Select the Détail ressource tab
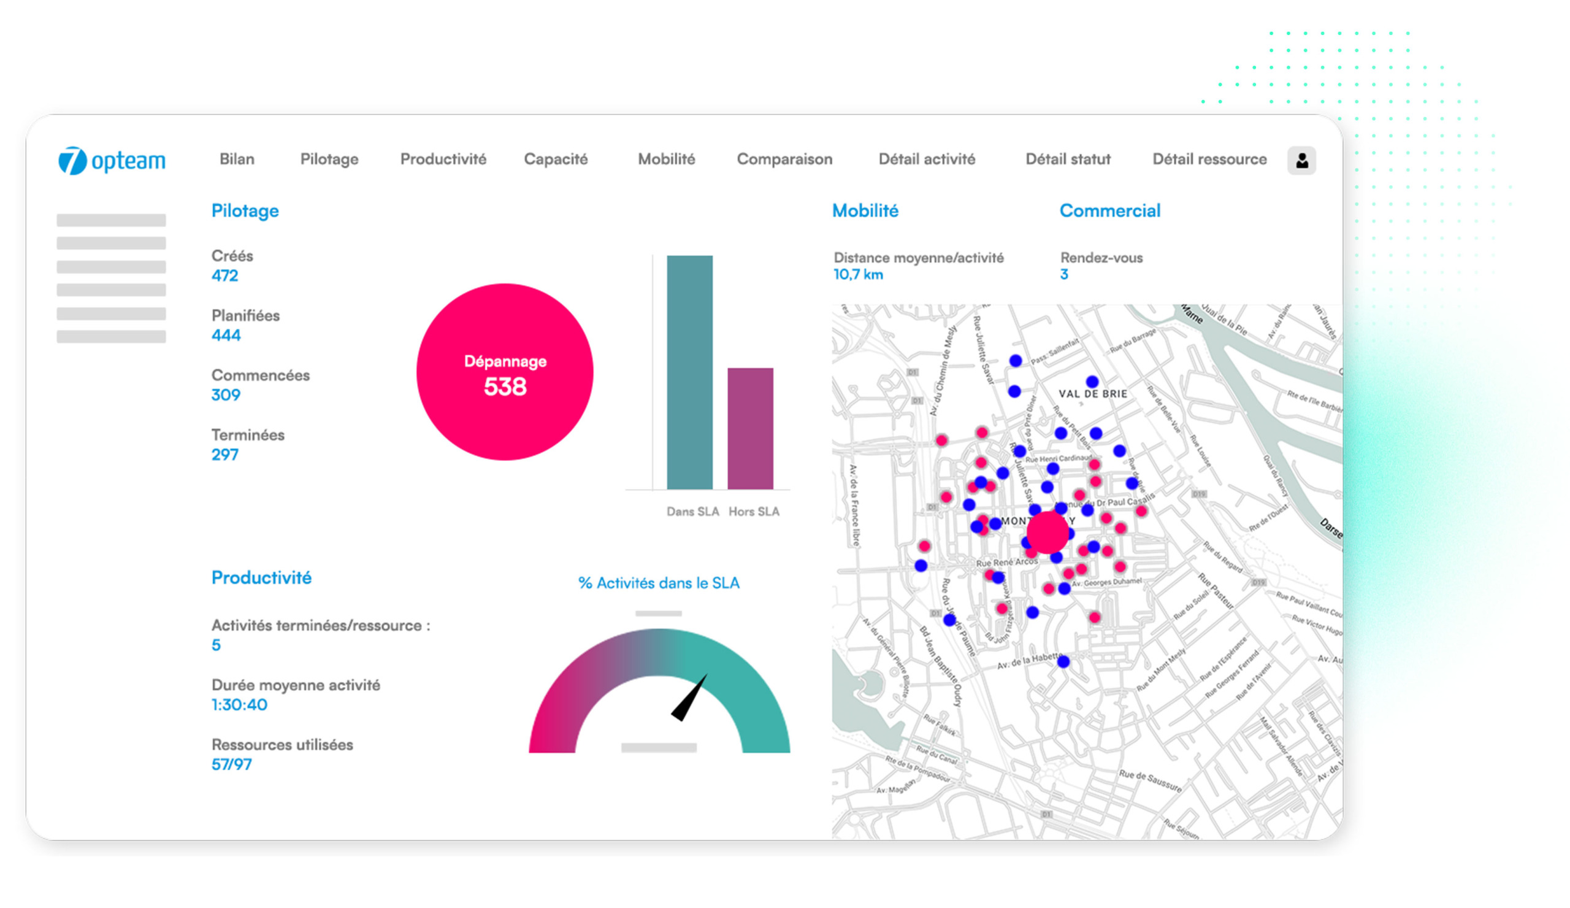The image size is (1570, 908). (1209, 160)
